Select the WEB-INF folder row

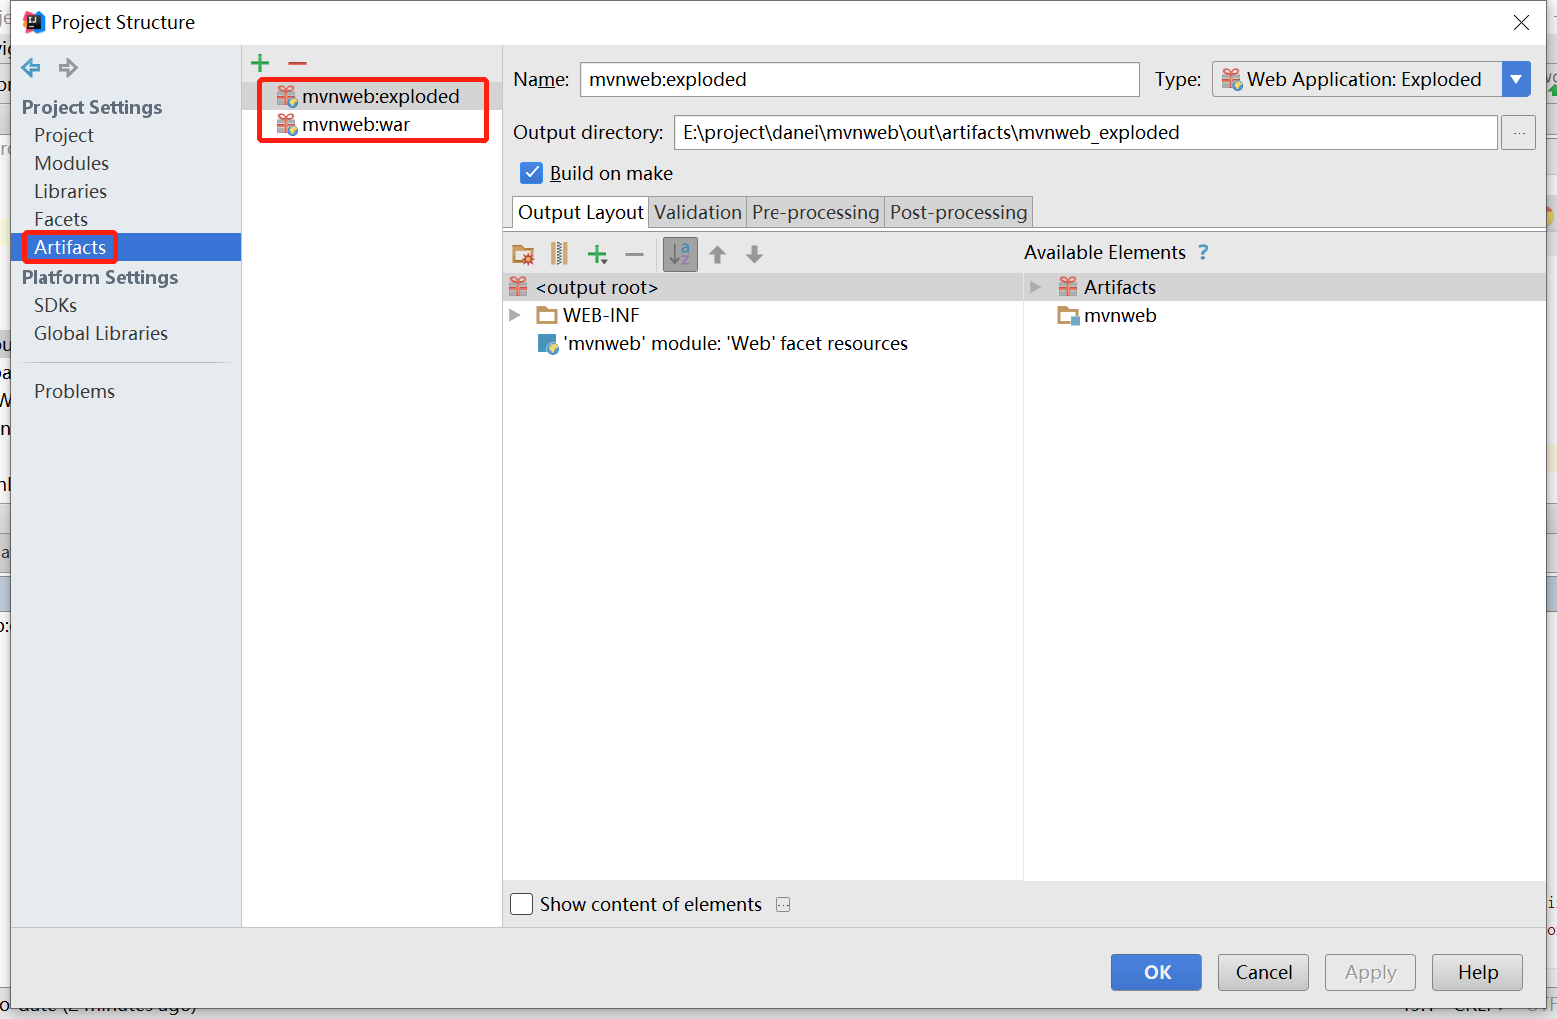763,315
